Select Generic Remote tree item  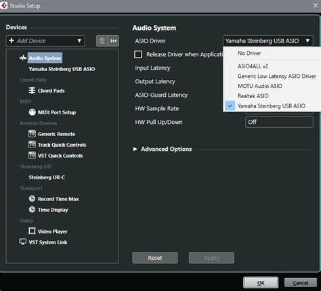(x=56, y=134)
